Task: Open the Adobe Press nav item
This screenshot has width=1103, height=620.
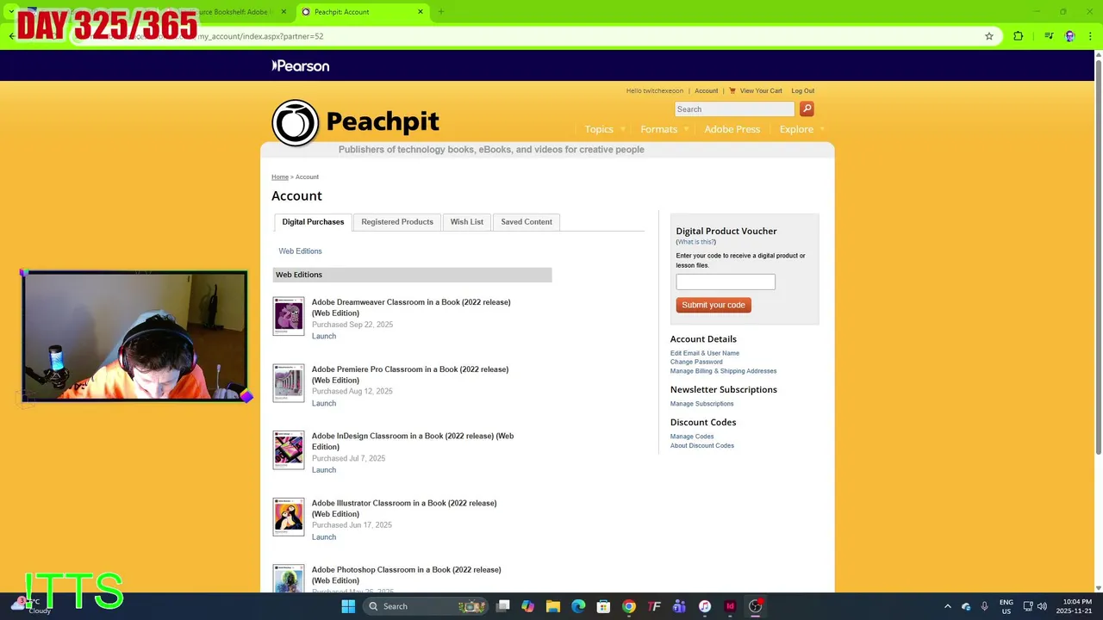Action: point(732,129)
